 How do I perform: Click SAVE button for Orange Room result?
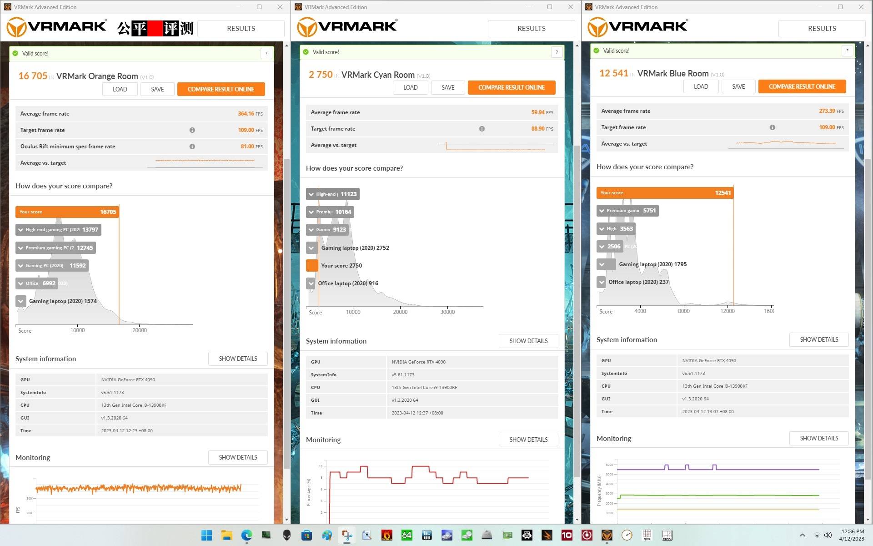point(157,89)
